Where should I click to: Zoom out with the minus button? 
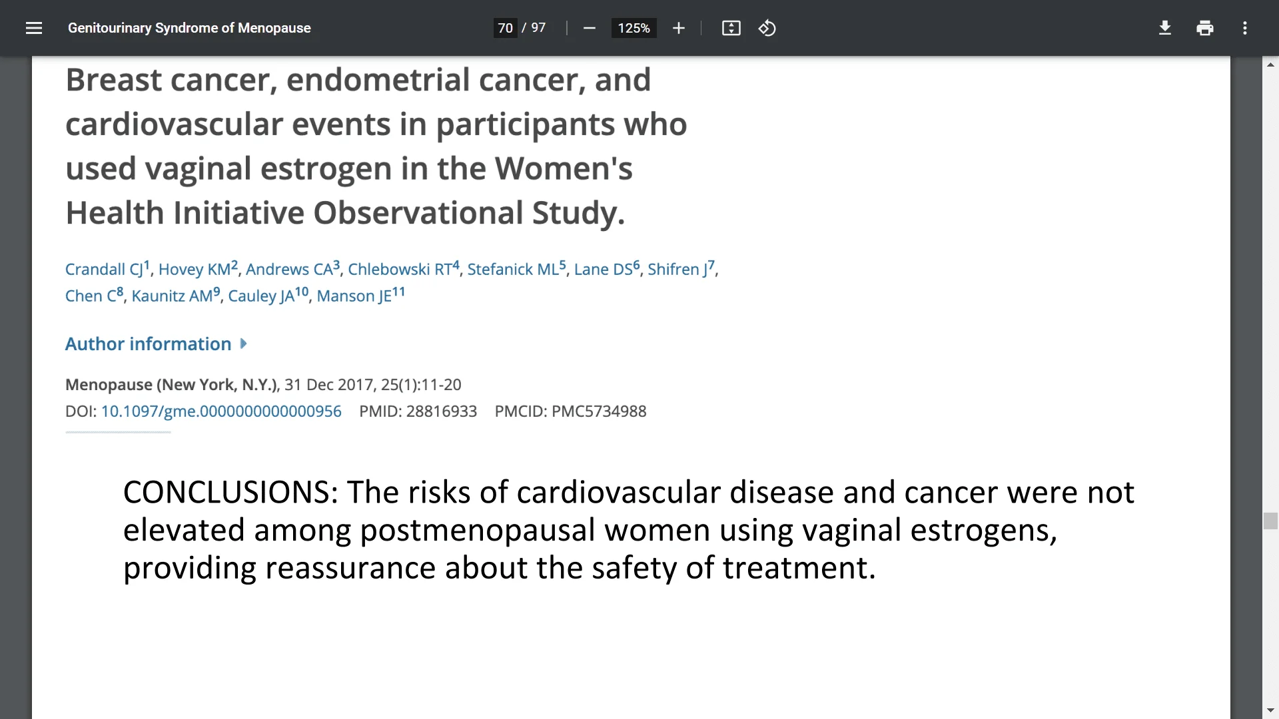pyautogui.click(x=589, y=28)
